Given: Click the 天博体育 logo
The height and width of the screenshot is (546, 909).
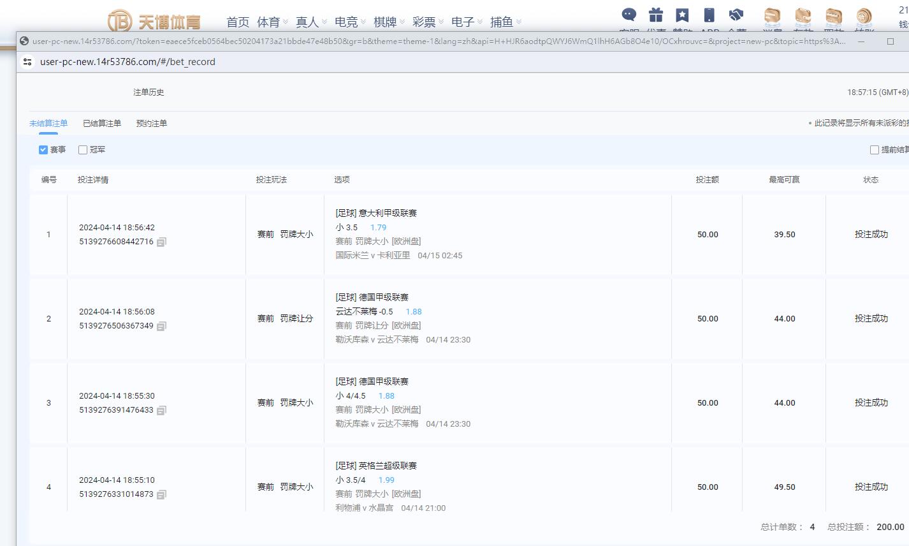Looking at the screenshot, I should (154, 22).
